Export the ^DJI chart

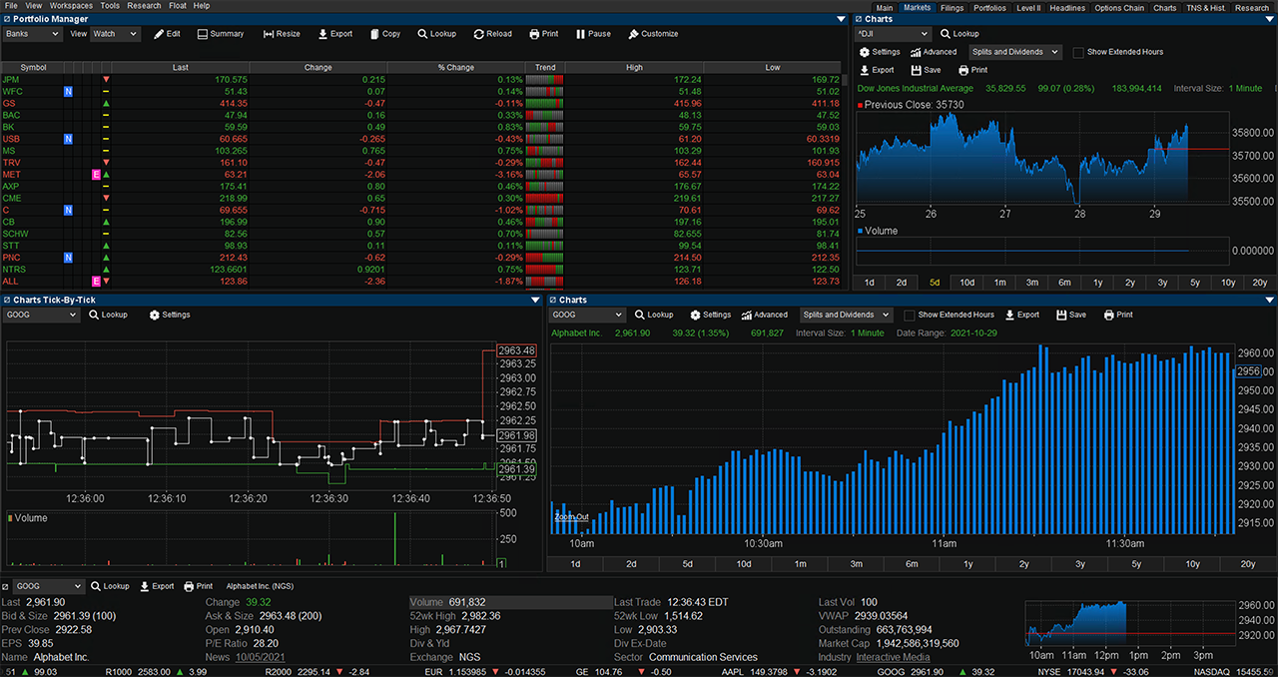pyautogui.click(x=876, y=70)
